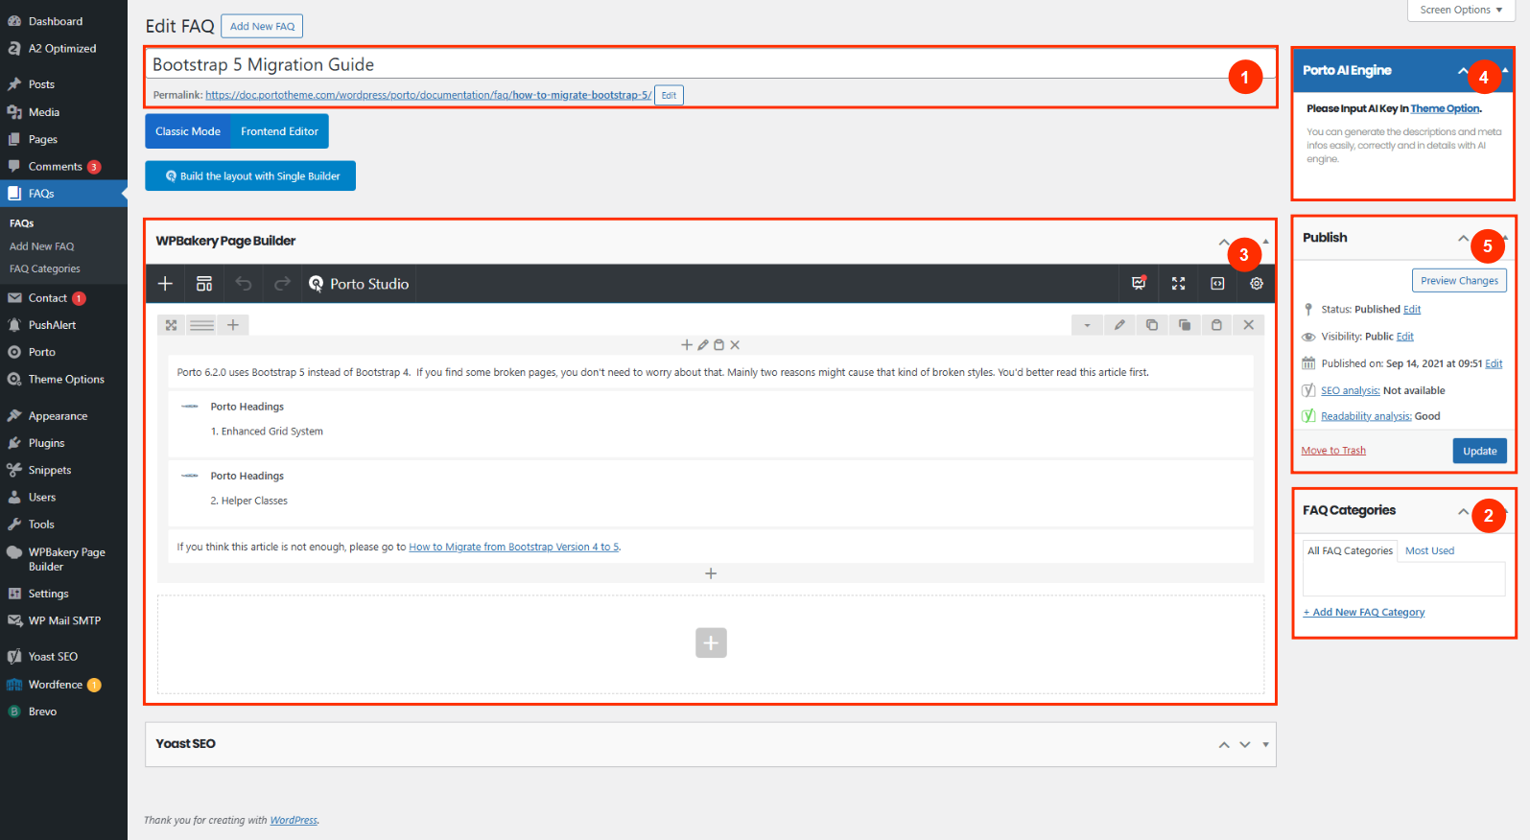This screenshot has width=1530, height=840.
Task: Open WPBakery page settings gear icon
Action: coord(1257,283)
